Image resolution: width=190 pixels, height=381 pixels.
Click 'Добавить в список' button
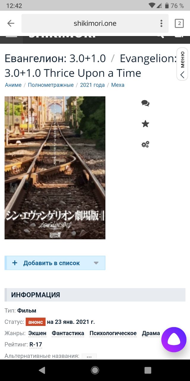coord(55,263)
